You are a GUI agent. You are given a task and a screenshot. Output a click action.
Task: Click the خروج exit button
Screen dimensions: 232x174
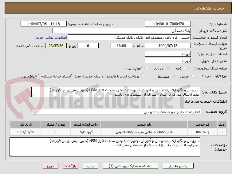click(x=51, y=166)
